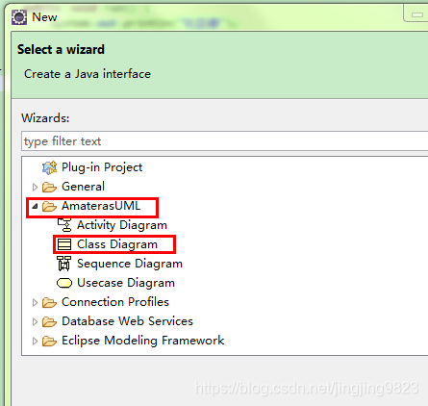The width and height of the screenshot is (428, 406).
Task: Click the Class Diagram icon
Action: coord(64,244)
